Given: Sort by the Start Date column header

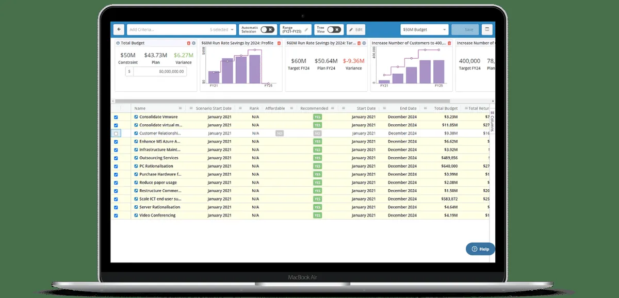Looking at the screenshot, I should pyautogui.click(x=366, y=108).
